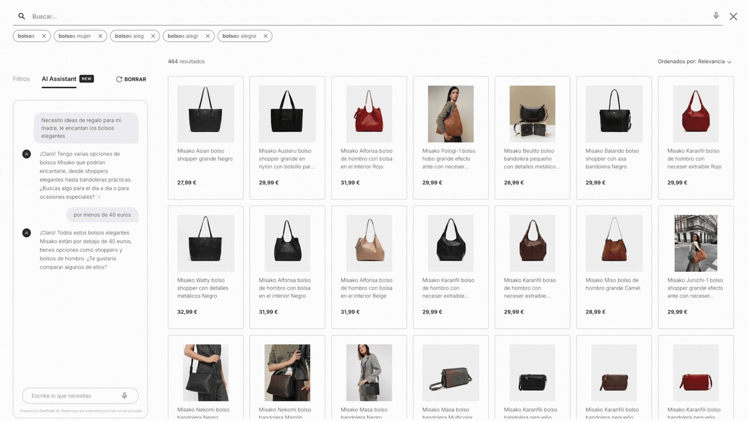This screenshot has width=748, height=421.
Task: Remove the 'bolsos alegre' suggestion chip
Action: tap(266, 36)
